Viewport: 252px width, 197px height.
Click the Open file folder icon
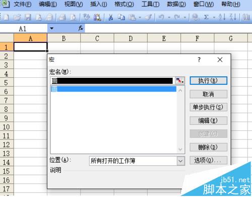(17, 17)
